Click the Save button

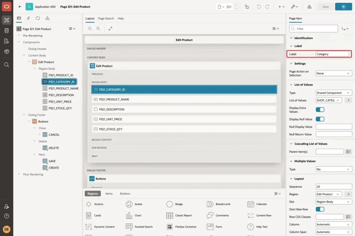pyautogui.click(x=325, y=7)
